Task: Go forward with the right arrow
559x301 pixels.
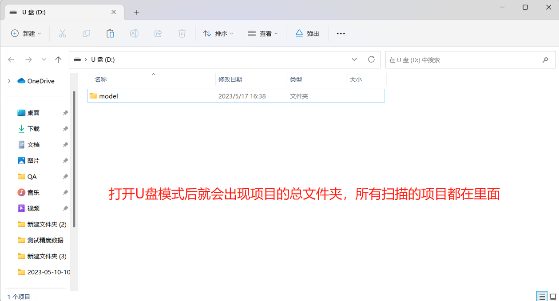Action: coord(28,59)
